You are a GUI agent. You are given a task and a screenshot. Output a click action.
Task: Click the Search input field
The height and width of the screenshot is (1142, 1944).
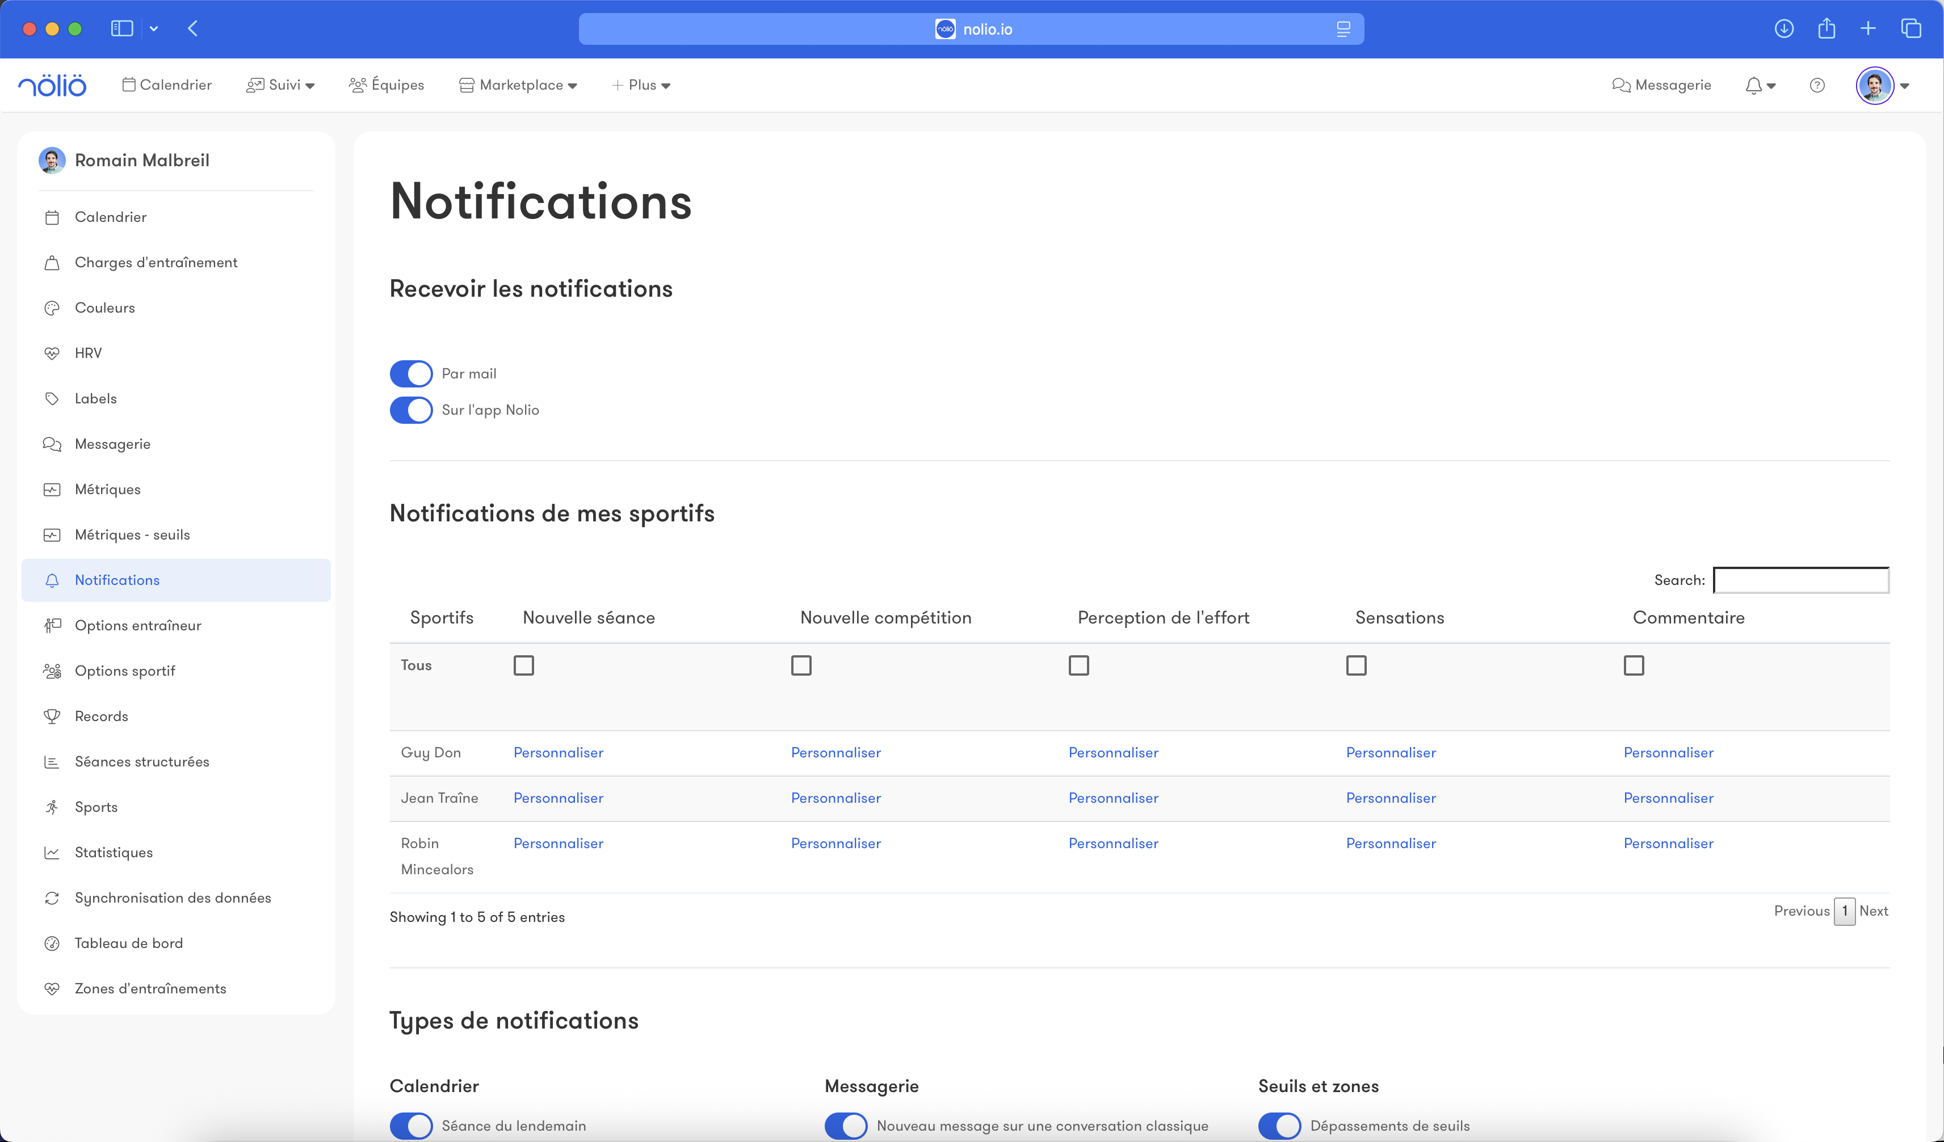[1800, 580]
